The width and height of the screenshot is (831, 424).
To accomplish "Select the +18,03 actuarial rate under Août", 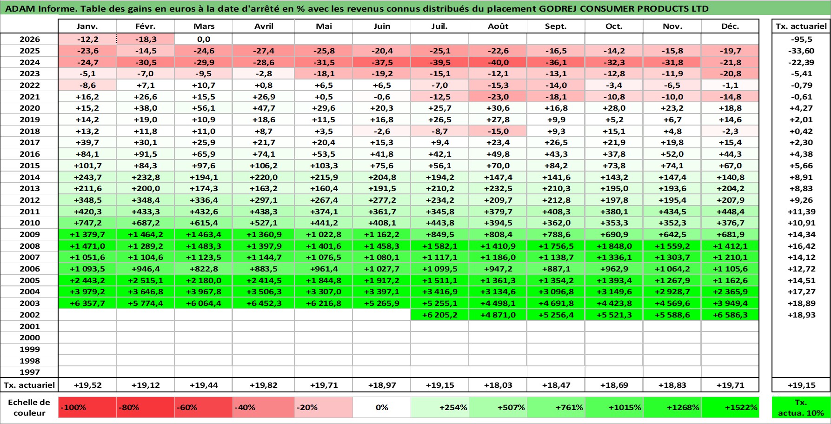I will pyautogui.click(x=498, y=385).
